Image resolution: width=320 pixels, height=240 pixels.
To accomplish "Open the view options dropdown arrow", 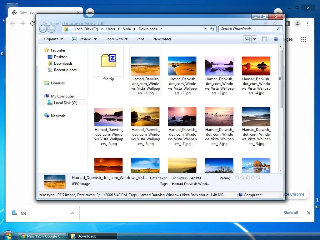I will 254,39.
